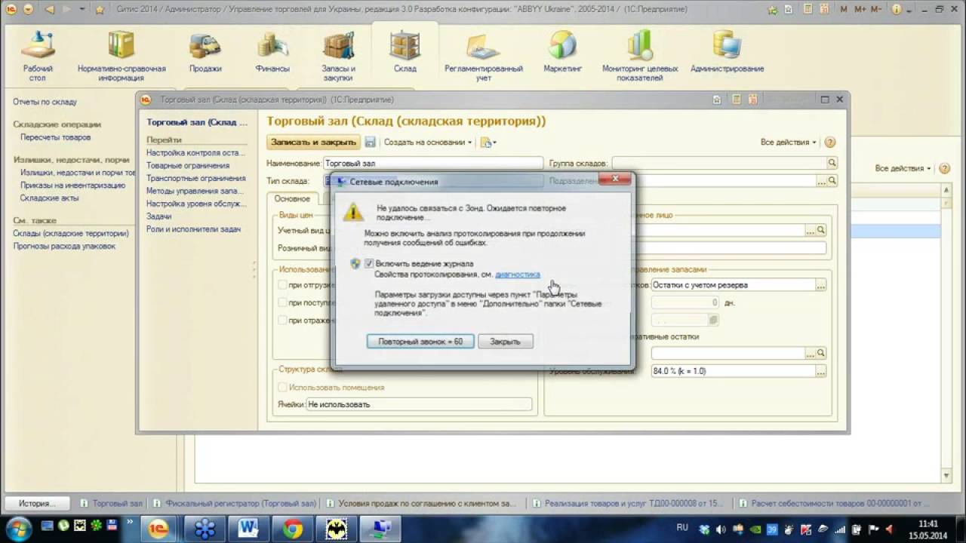Image resolution: width=966 pixels, height=543 pixels.
Task: Open 1C Enterprise from Windows taskbar
Action: 159,528
